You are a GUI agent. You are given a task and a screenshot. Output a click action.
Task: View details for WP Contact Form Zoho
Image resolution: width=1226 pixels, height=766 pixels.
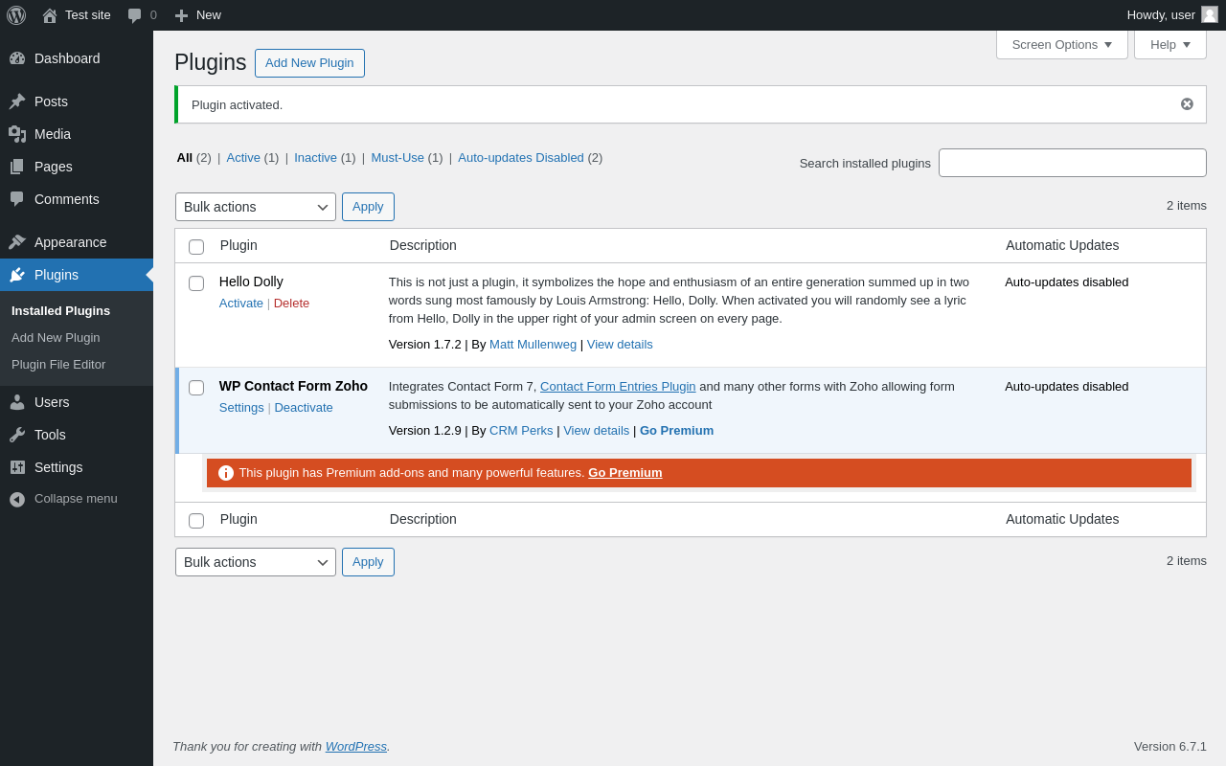click(597, 431)
